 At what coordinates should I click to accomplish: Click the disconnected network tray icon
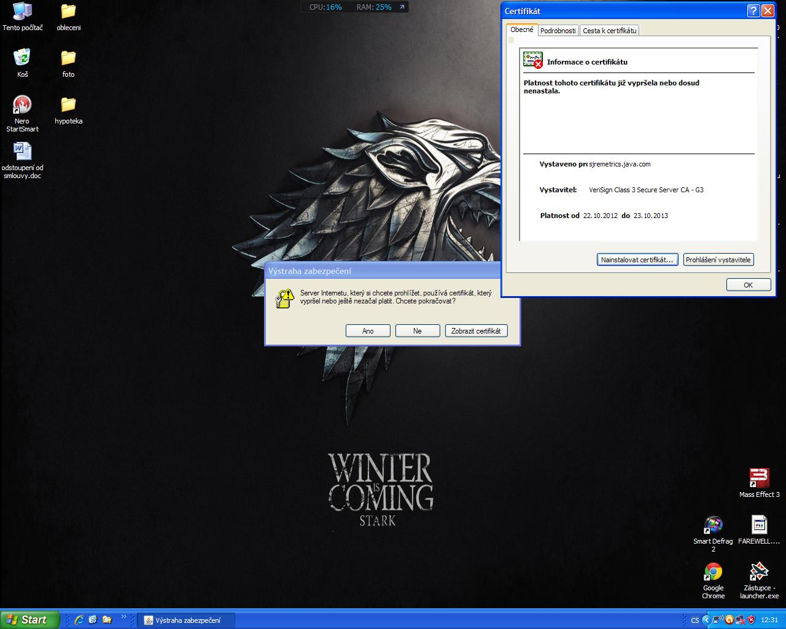coord(740,620)
